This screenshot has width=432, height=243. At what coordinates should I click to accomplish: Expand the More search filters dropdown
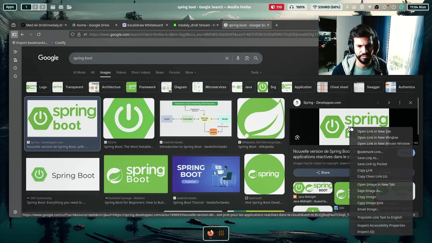tap(190, 72)
